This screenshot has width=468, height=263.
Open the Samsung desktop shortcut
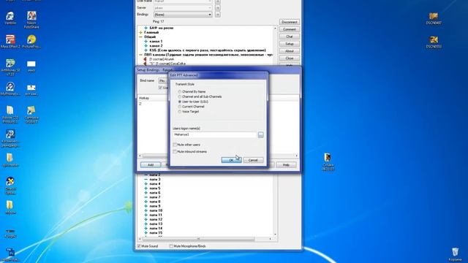[x=31, y=115]
